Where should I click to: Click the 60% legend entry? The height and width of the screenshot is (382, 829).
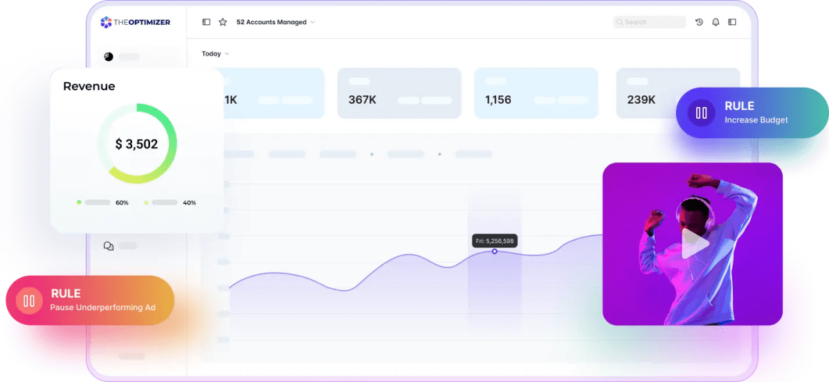pyautogui.click(x=102, y=202)
